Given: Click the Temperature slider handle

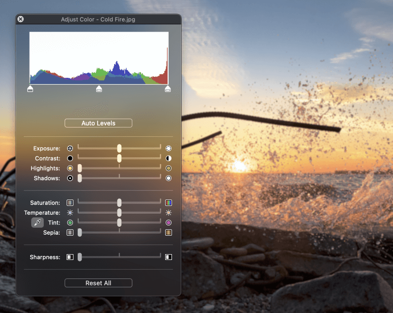Looking at the screenshot, I should coord(120,213).
